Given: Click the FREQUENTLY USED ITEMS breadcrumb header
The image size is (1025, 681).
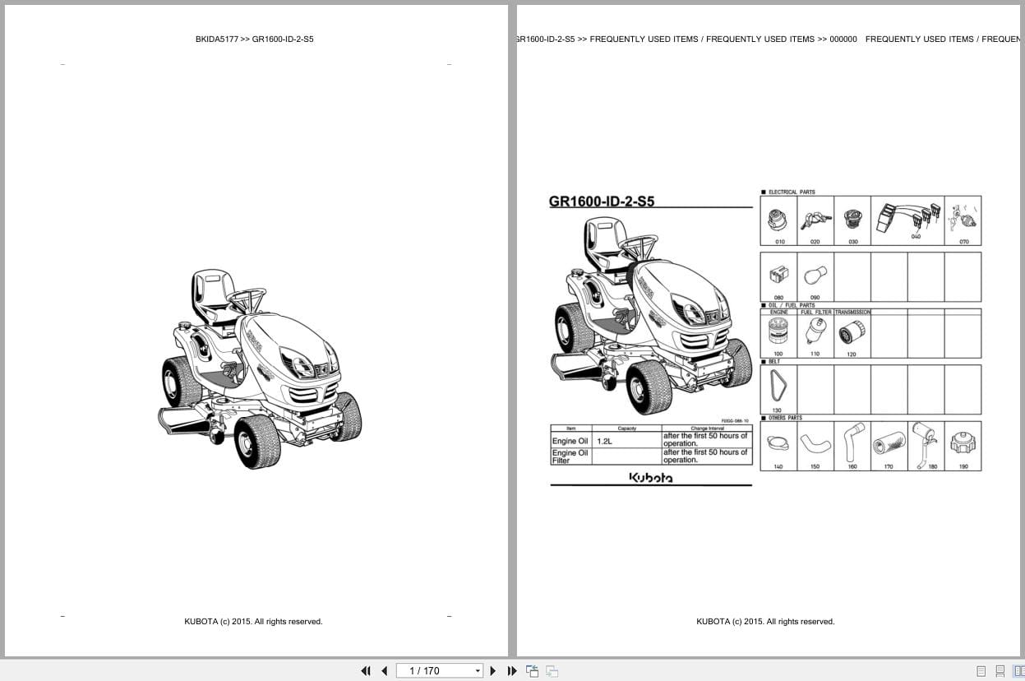Looking at the screenshot, I should pyautogui.click(x=768, y=39).
